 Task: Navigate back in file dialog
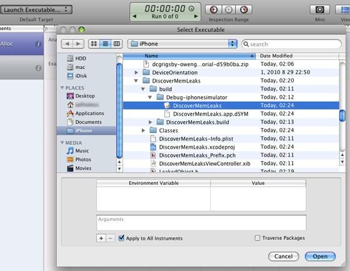(67, 44)
